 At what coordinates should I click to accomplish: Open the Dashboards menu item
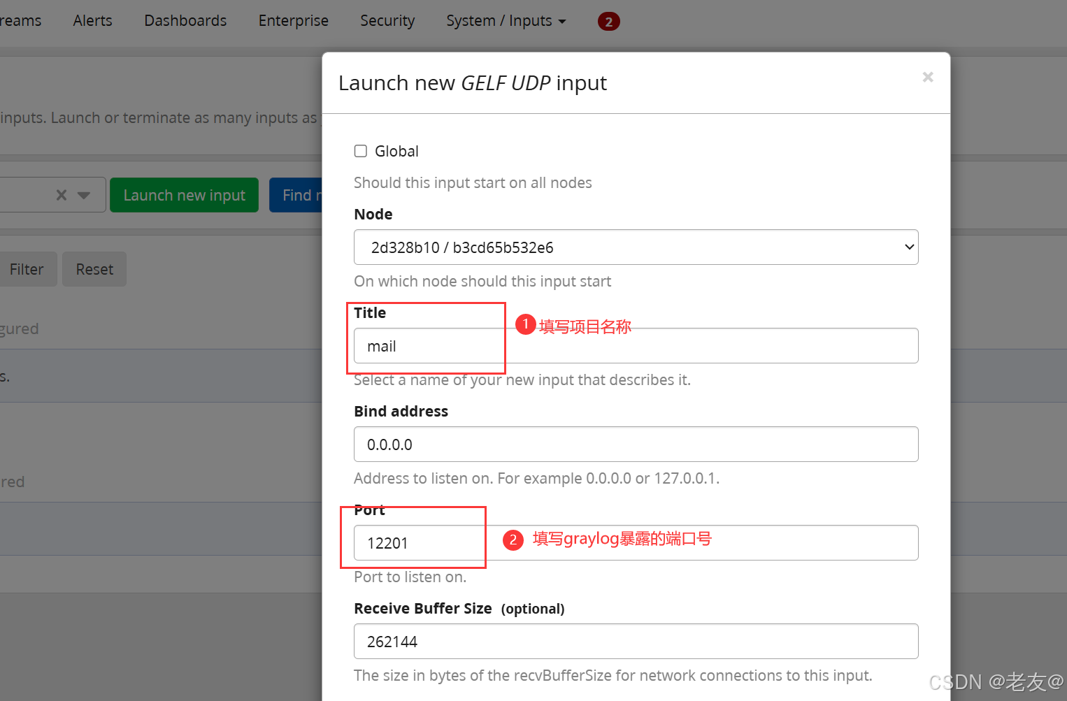[185, 21]
